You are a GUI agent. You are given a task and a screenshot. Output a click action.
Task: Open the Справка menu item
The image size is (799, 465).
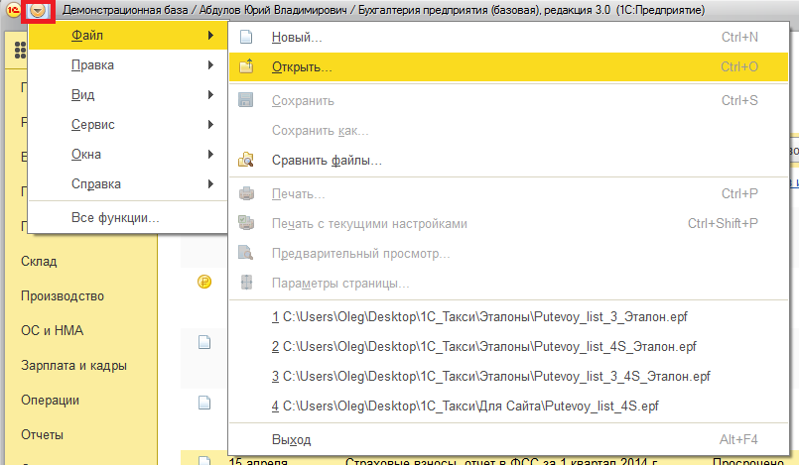tap(96, 184)
